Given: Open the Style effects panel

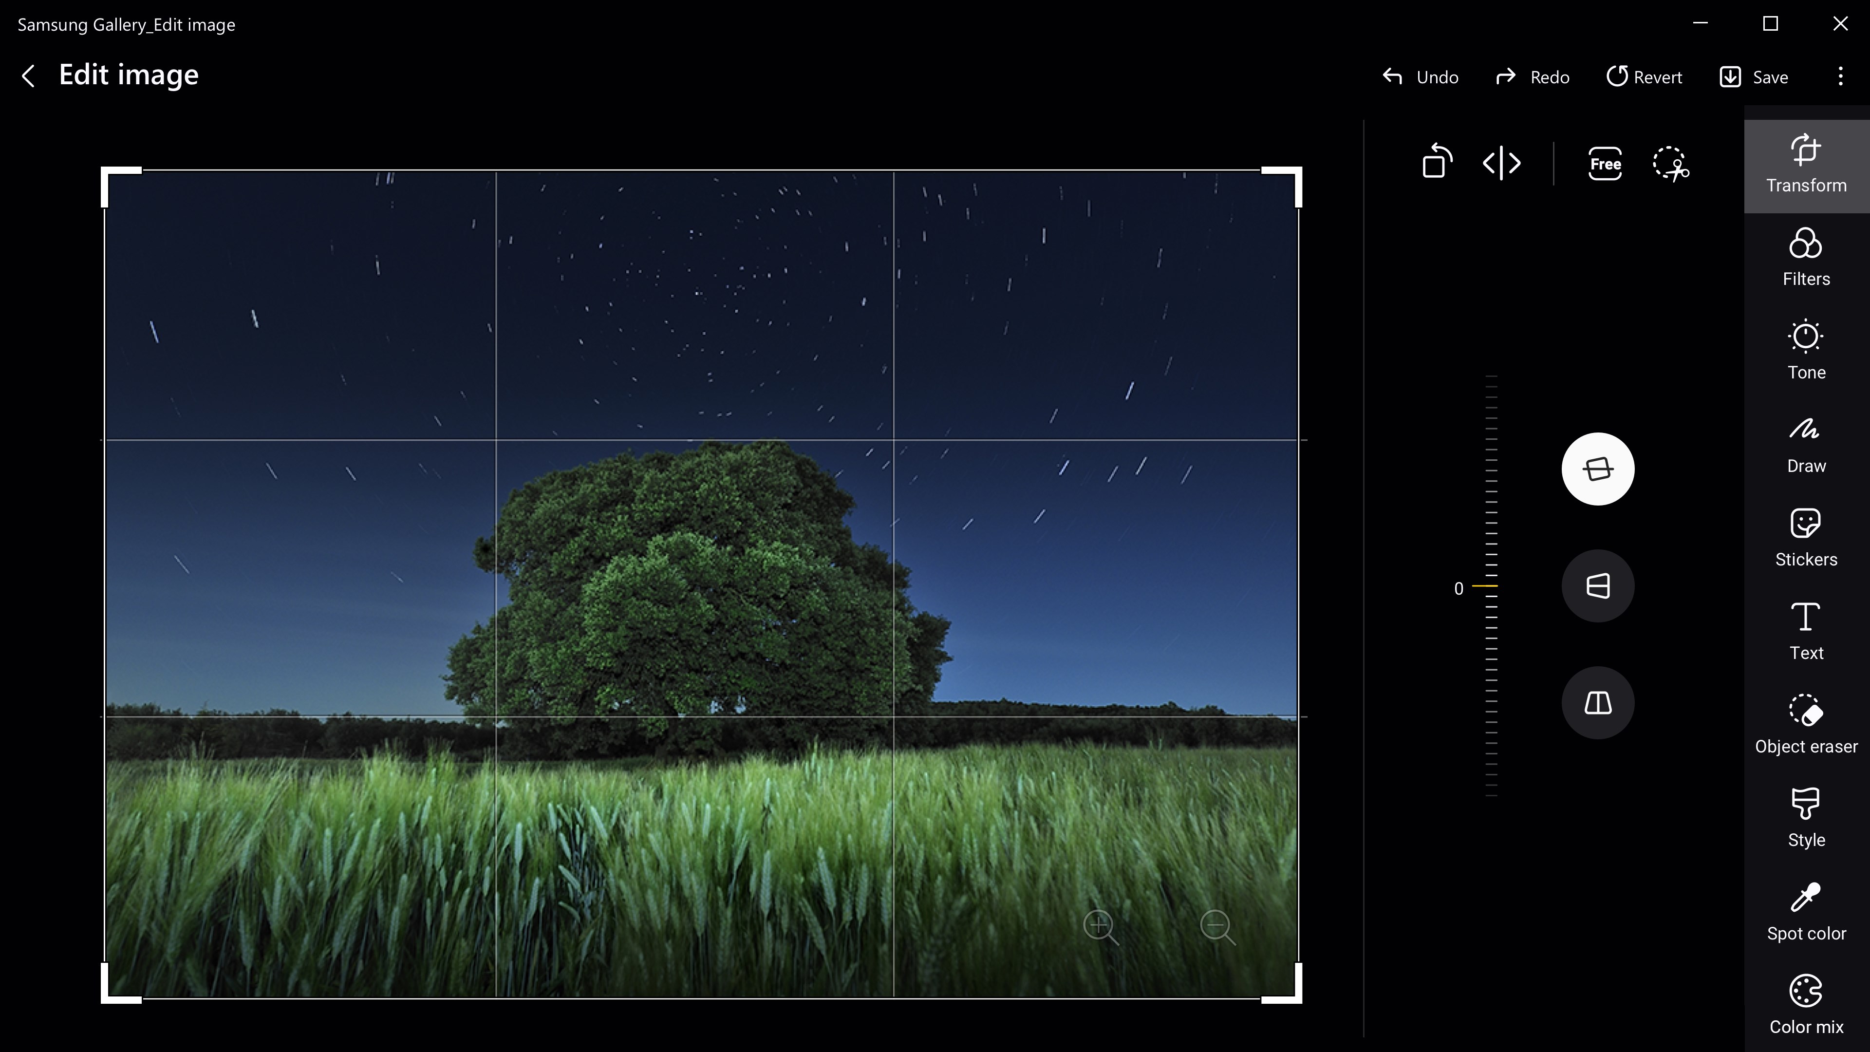Looking at the screenshot, I should (x=1805, y=817).
